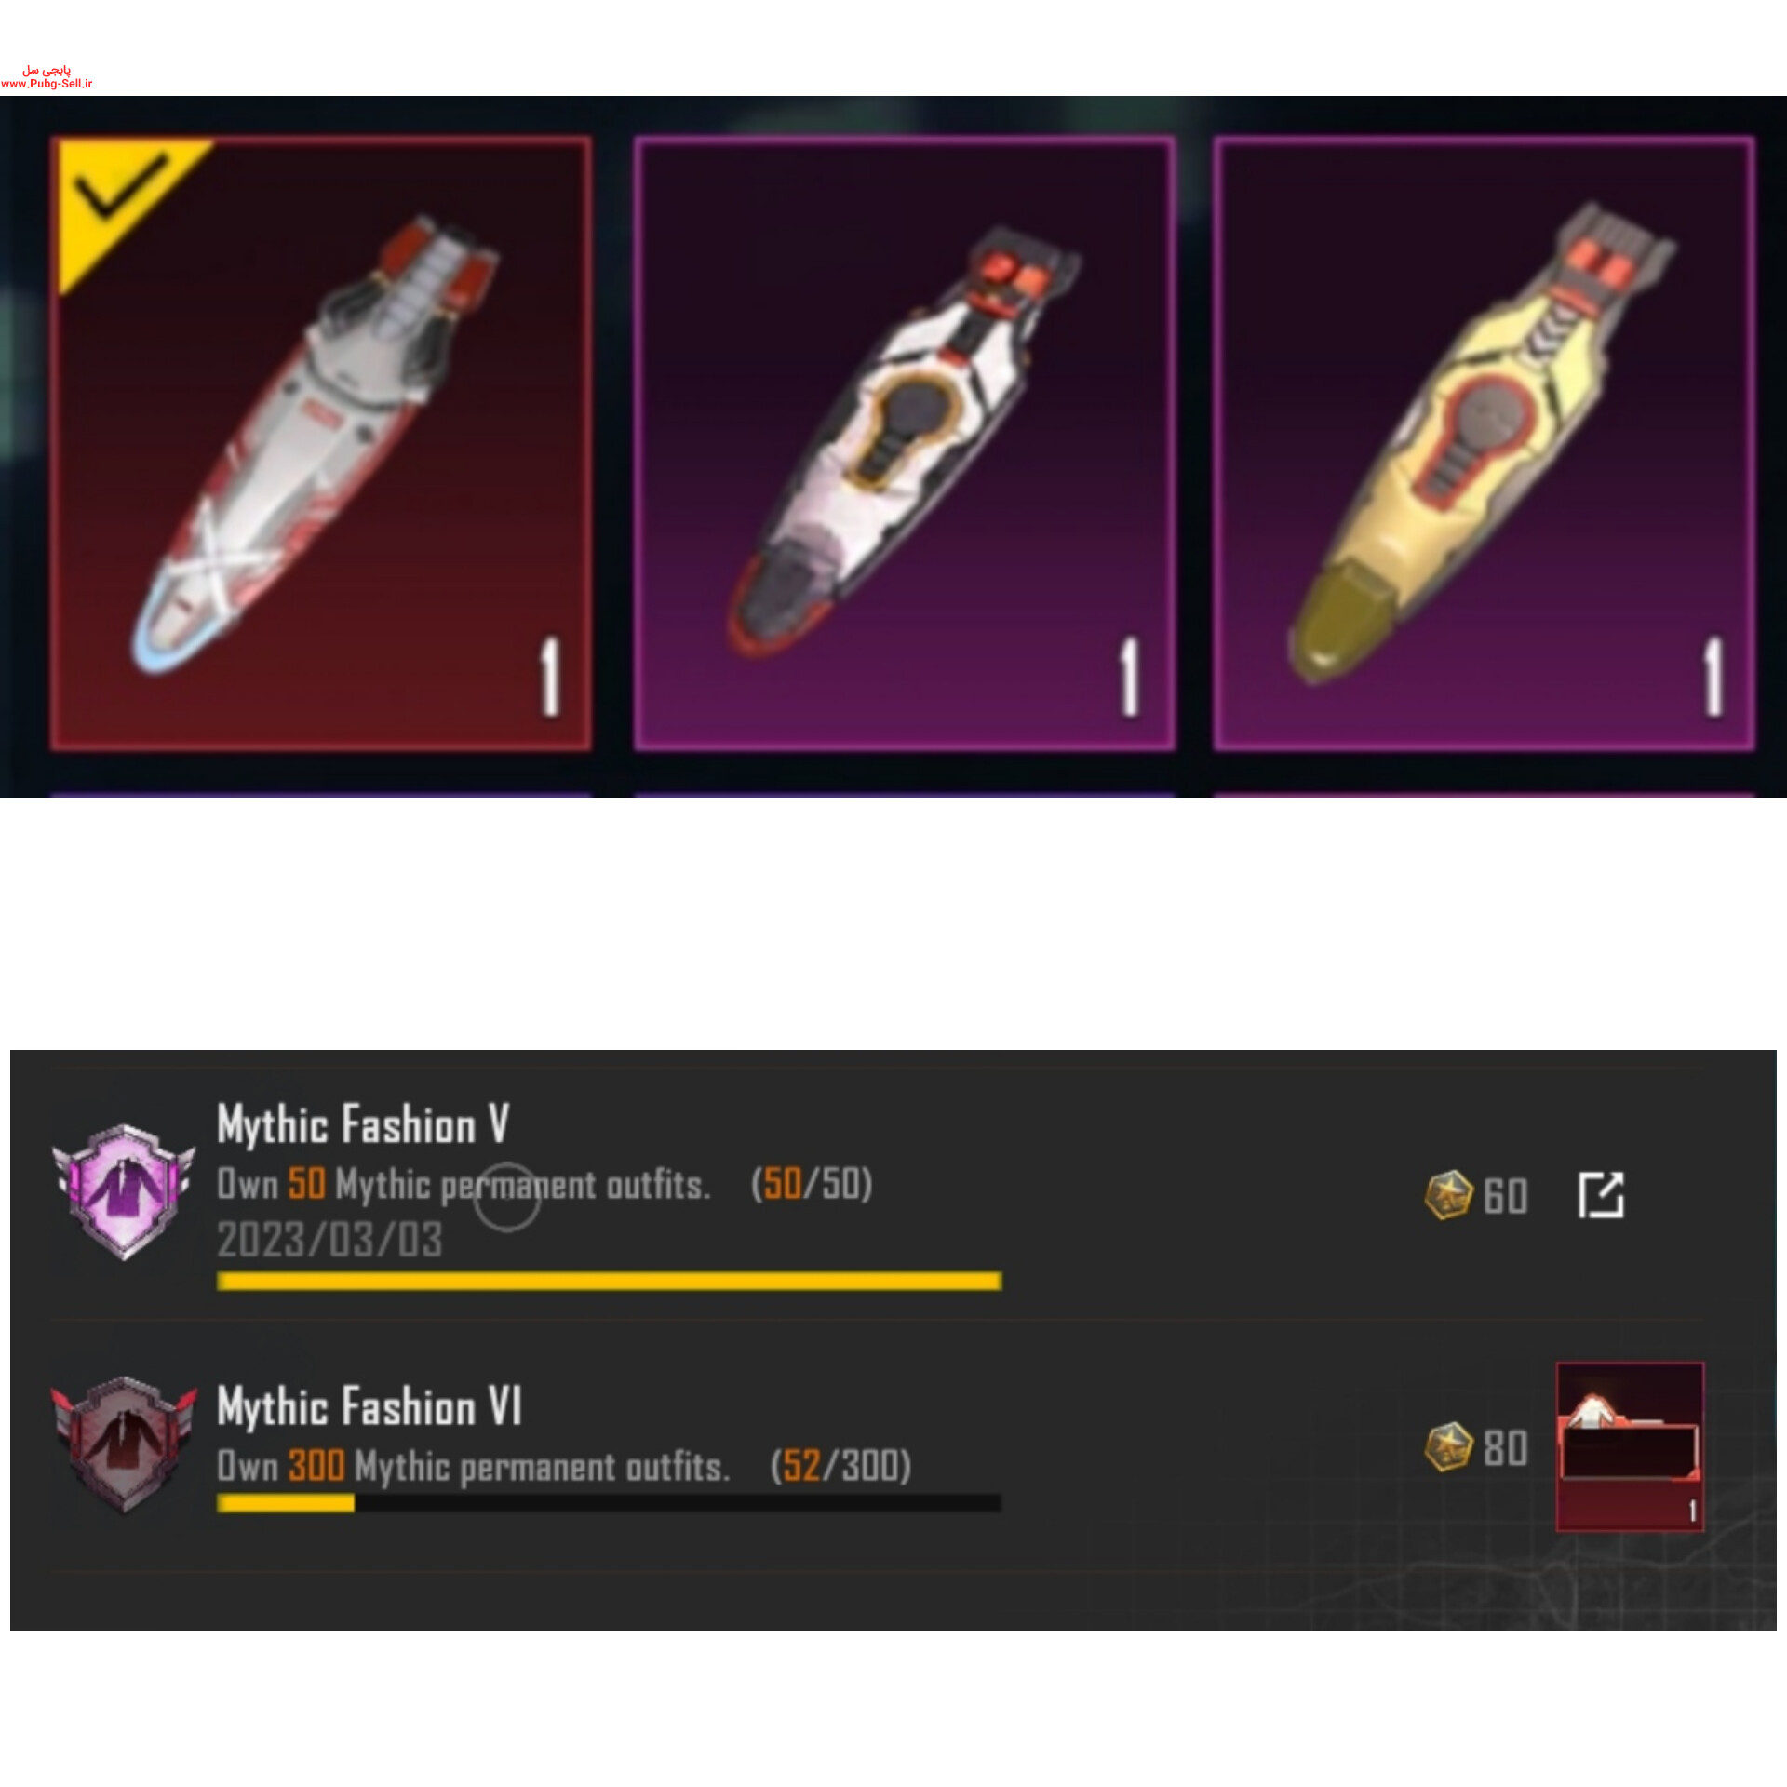This screenshot has height=1787, width=1787.
Task: Select the white-and-orange parachute skin item
Action: pos(904,443)
